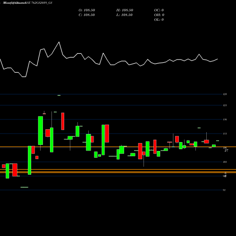Click the 'OC: 0' reading
236x236 pixels.
pyautogui.click(x=159, y=10)
